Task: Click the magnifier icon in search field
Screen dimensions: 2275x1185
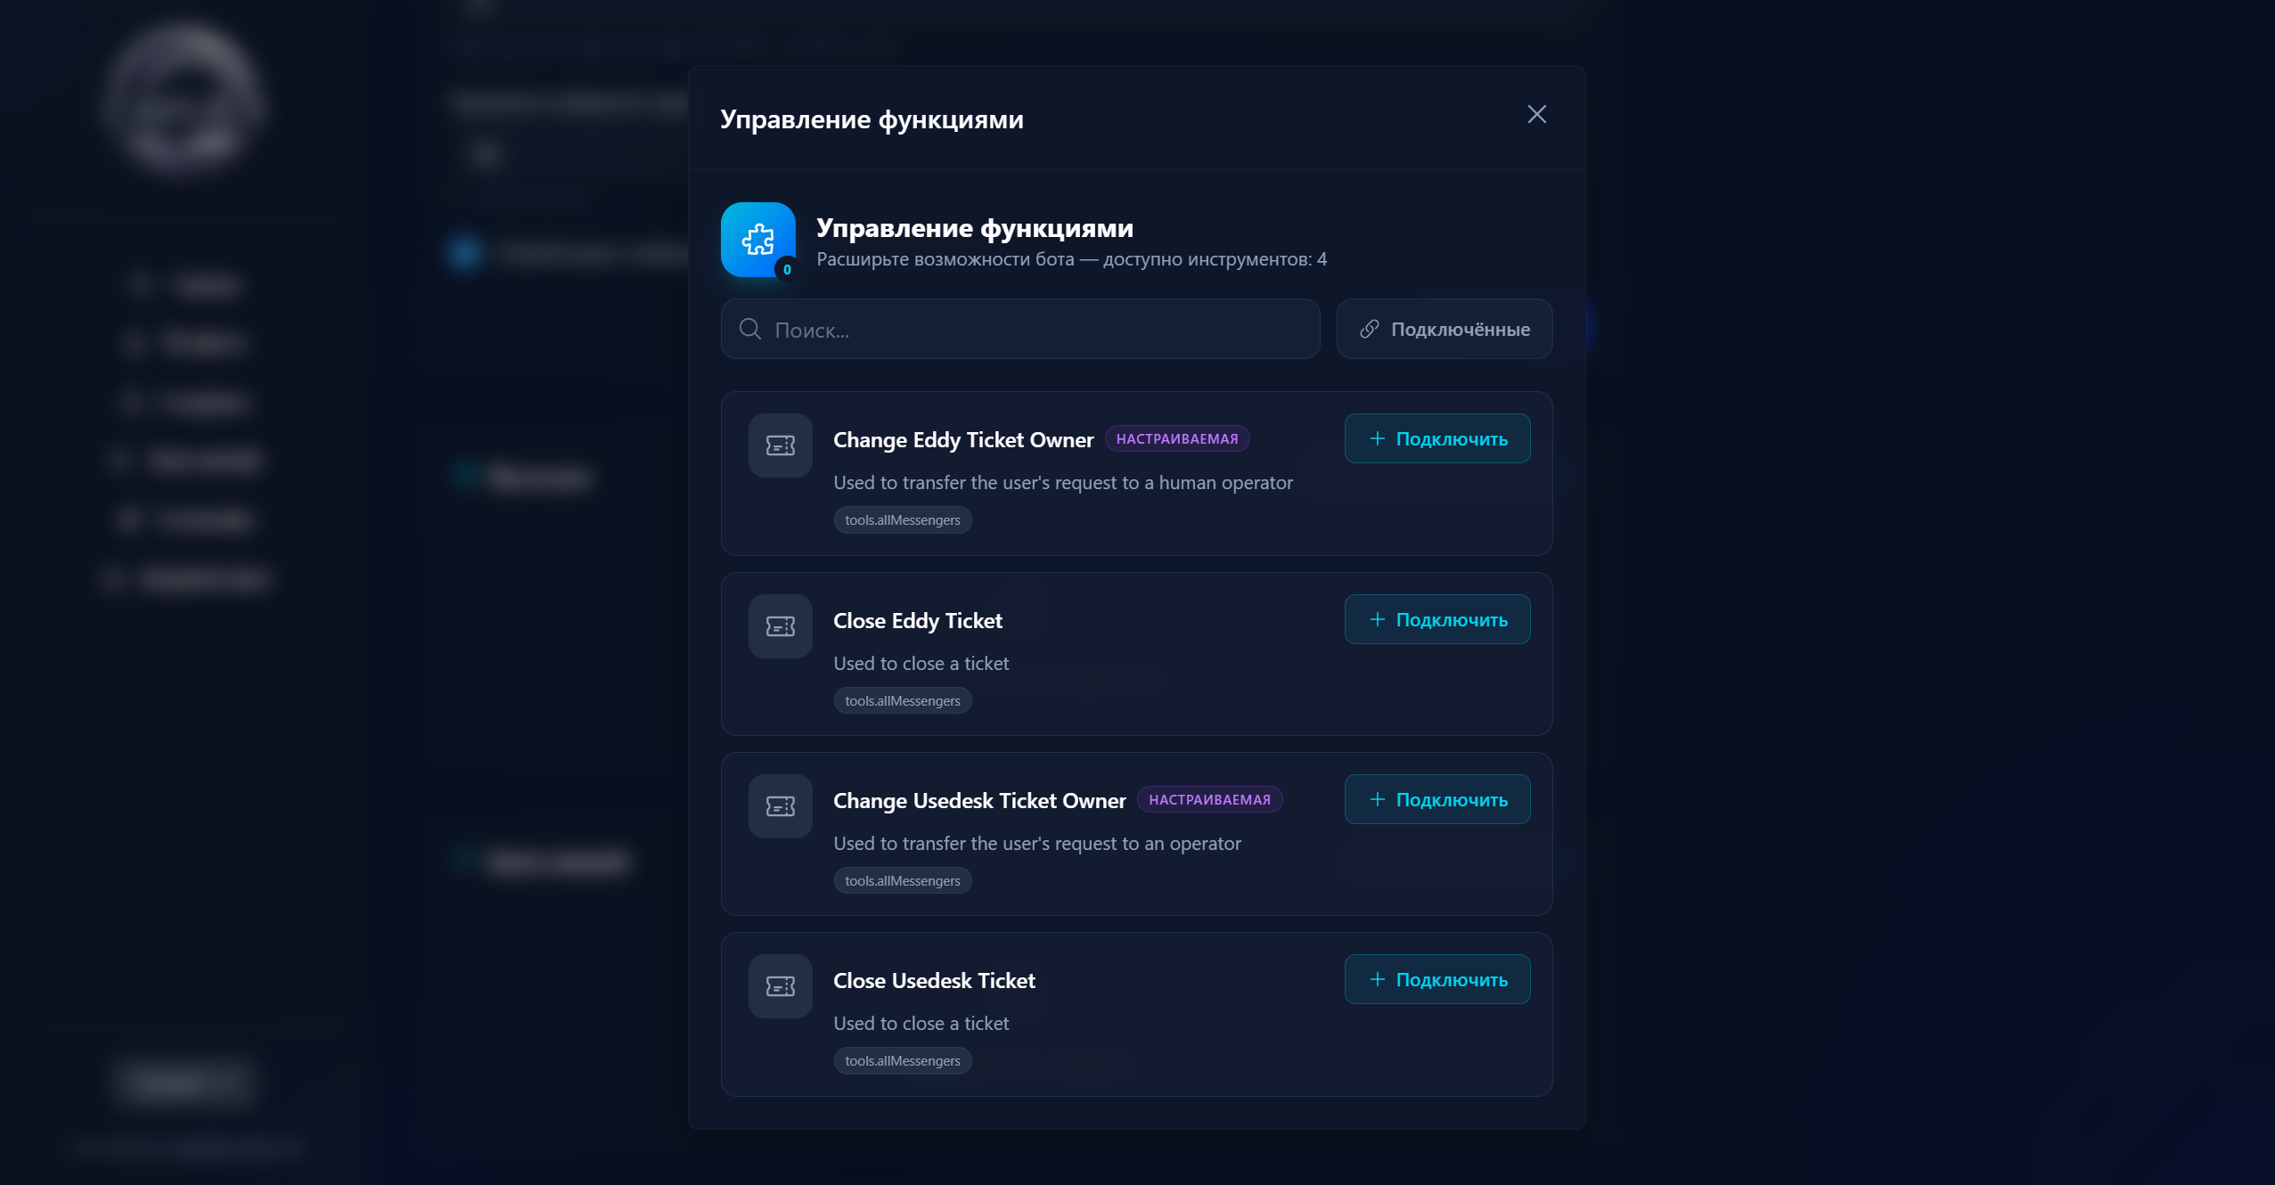Action: pyautogui.click(x=750, y=330)
